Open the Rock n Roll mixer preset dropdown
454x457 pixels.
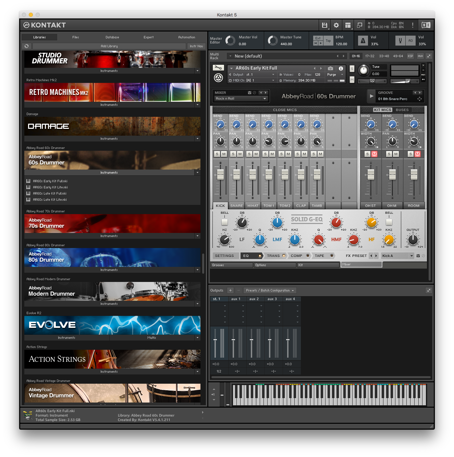241,99
